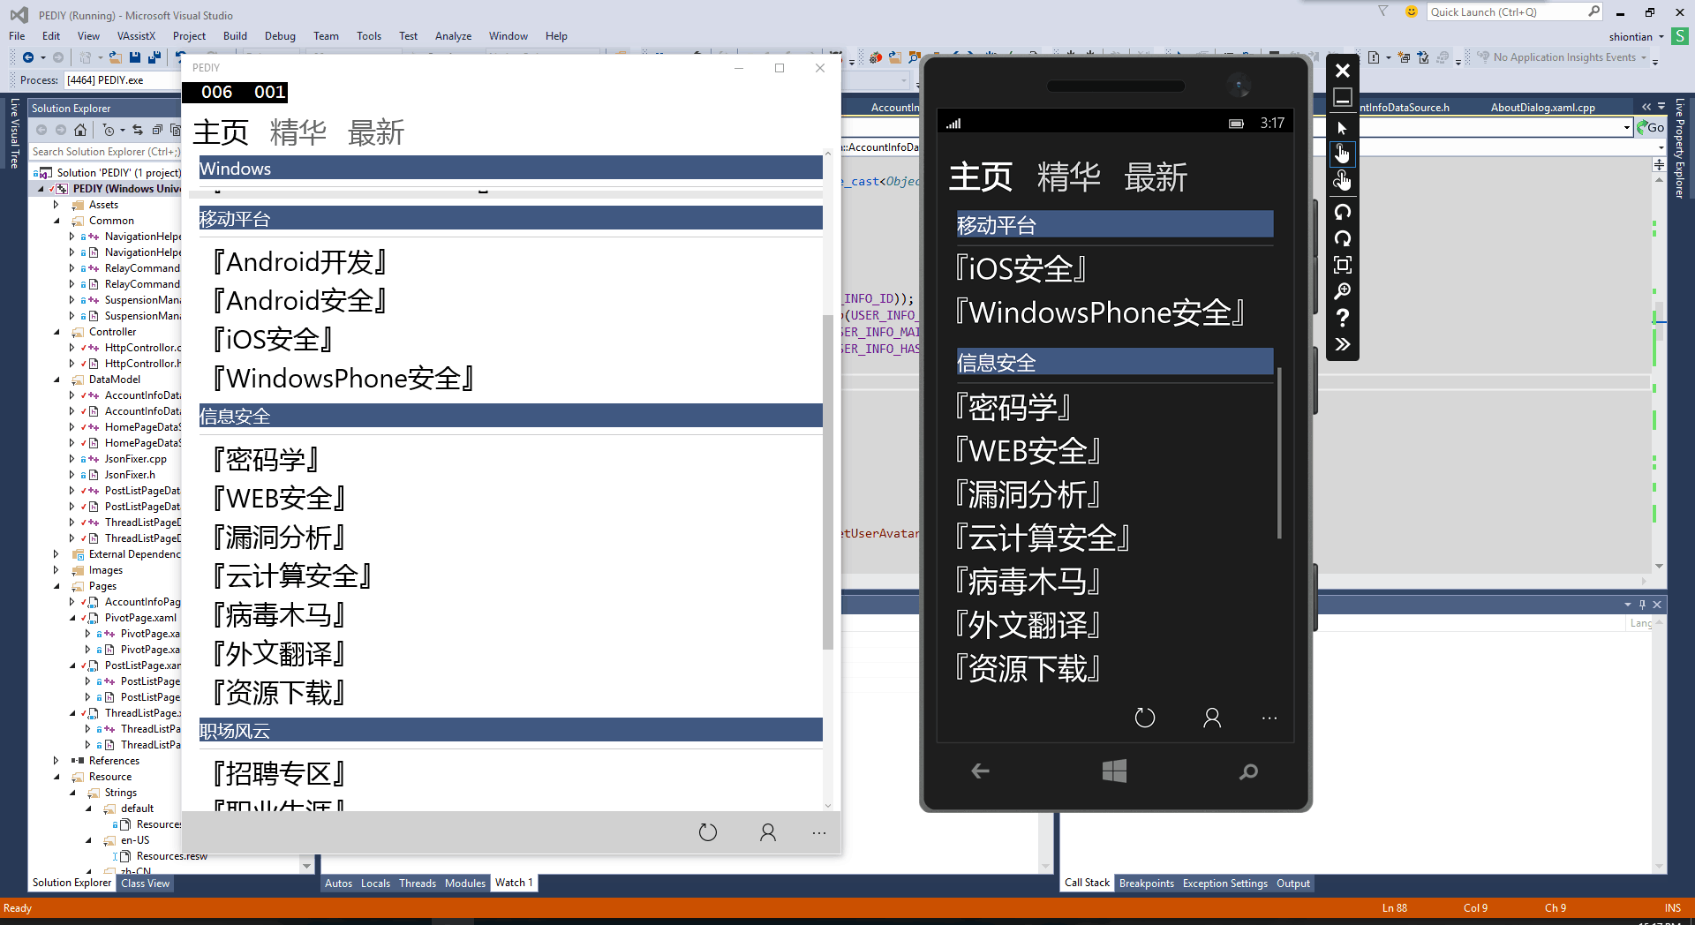This screenshot has height=925, width=1695.
Task: Click user account icon in PEDIY app bar
Action: 768,832
